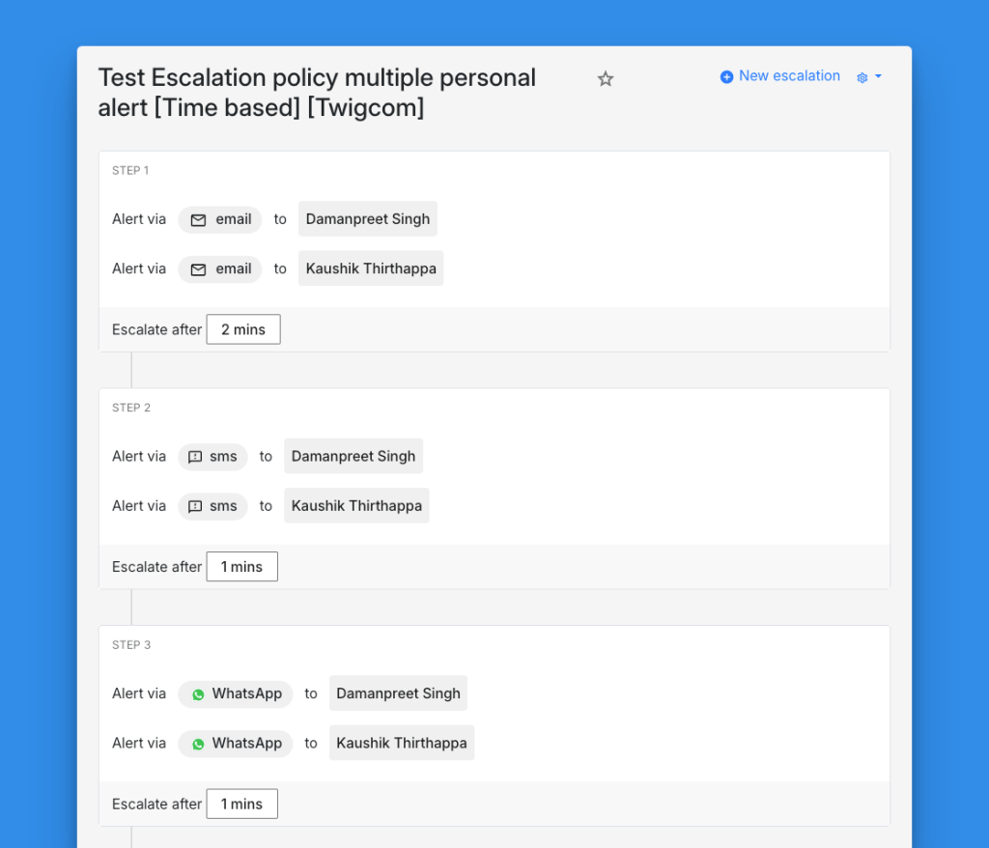Screen dimensions: 989x848
Task: Edit Step 3 escalate after 1 mins field
Action: (x=241, y=804)
